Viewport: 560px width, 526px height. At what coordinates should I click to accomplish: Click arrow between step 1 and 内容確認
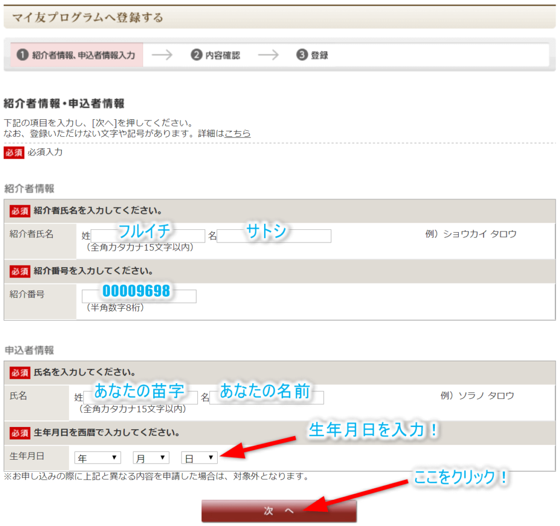(162, 55)
